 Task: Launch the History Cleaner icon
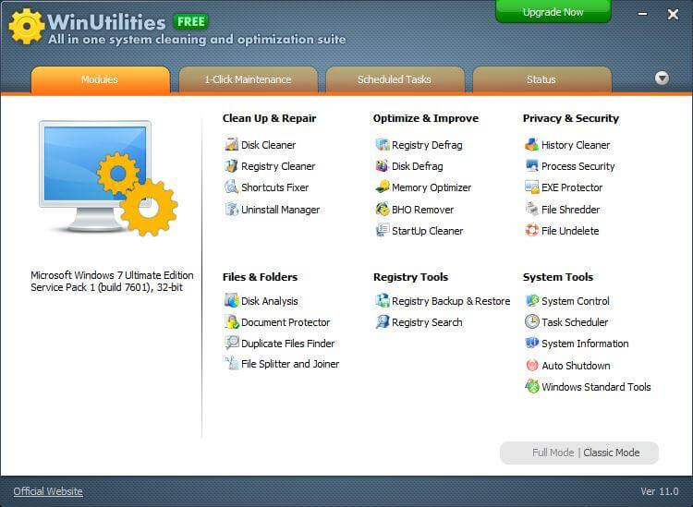[531, 145]
